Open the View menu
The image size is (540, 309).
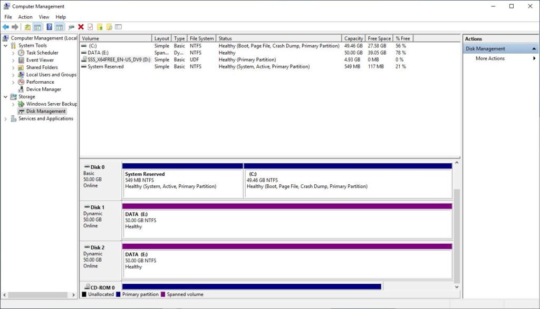44,17
